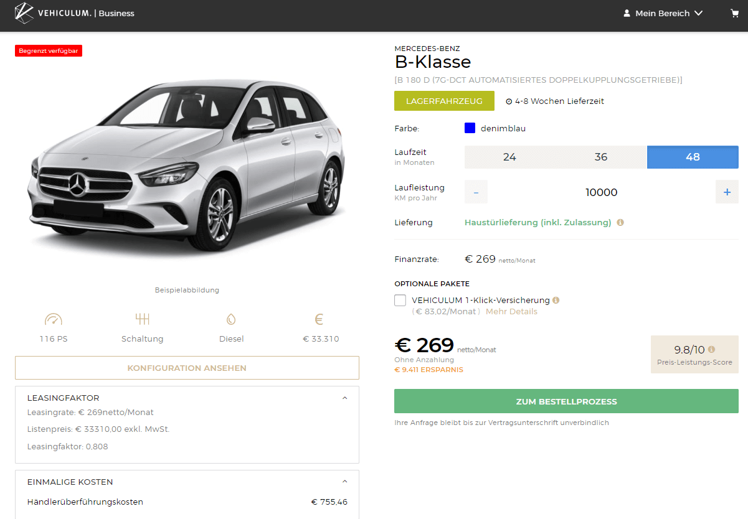Click the denimblau color swatch

click(x=470, y=128)
